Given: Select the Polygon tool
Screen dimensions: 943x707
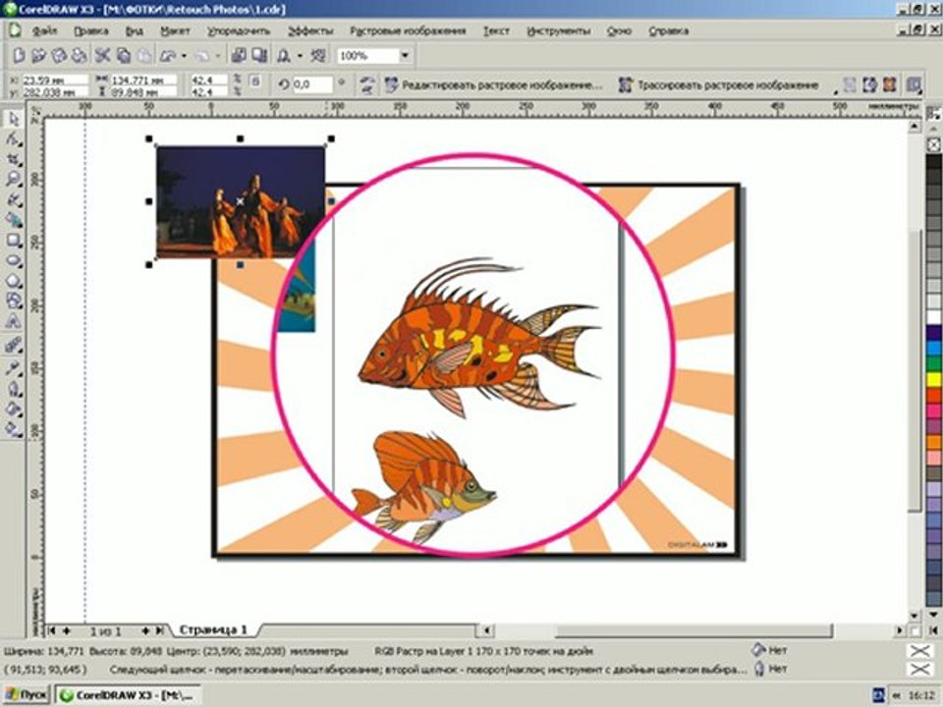Looking at the screenshot, I should (13, 282).
